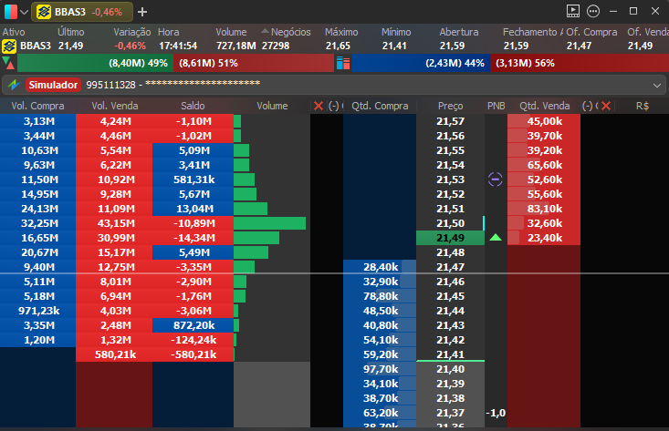Click the book/aggressor icon between volume bars
Viewport: 669px width, 431px height.
point(343,64)
